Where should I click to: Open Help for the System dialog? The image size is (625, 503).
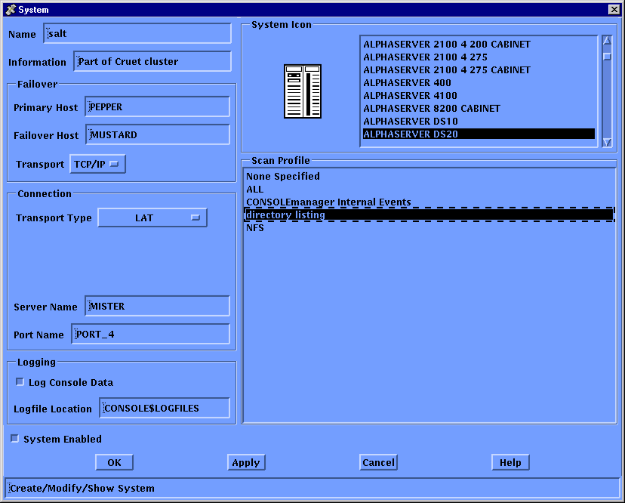click(510, 462)
